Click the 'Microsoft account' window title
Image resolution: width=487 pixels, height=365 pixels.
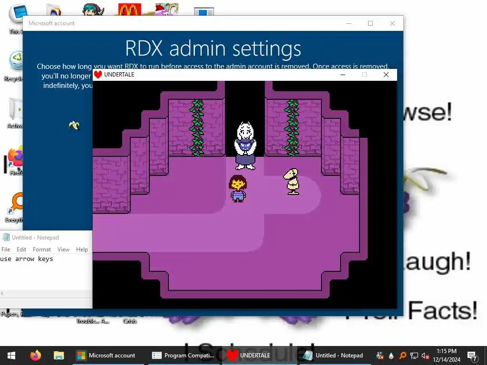click(x=51, y=23)
